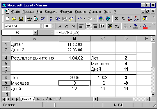Go to first sheet tab arrow
This screenshot has width=158, height=110.
pyautogui.click(x=3, y=99)
